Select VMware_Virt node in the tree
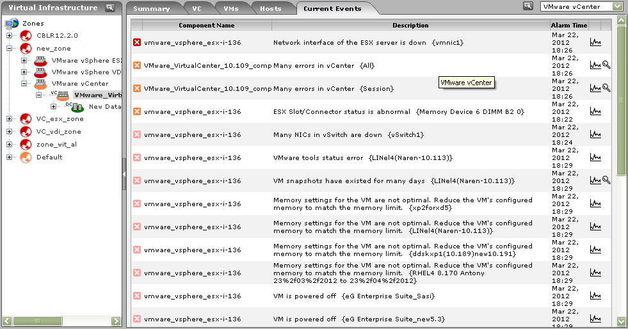 pos(97,95)
